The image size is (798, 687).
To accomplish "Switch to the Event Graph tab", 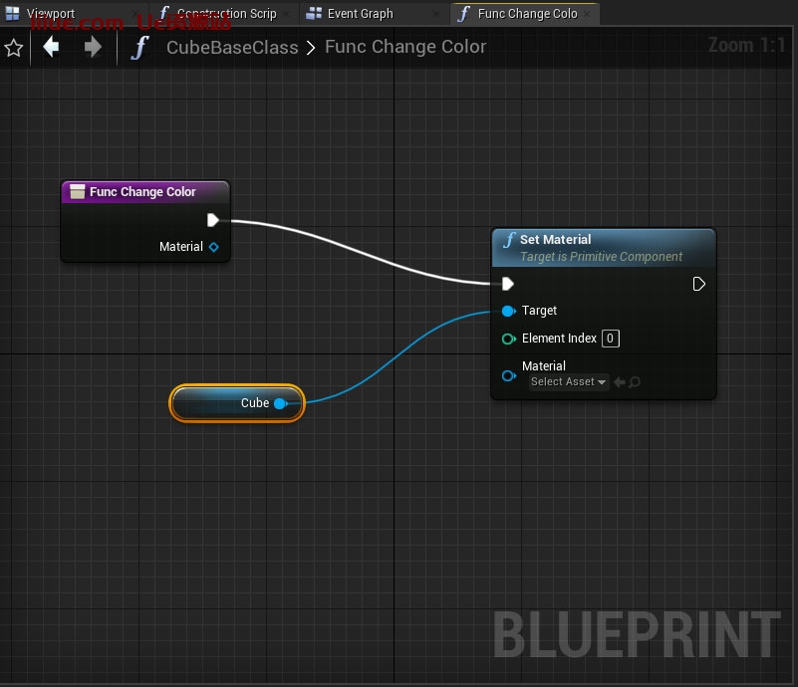I will pyautogui.click(x=360, y=14).
